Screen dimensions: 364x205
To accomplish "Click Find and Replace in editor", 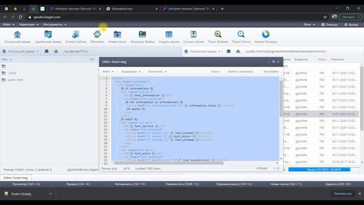I will tap(240, 72).
